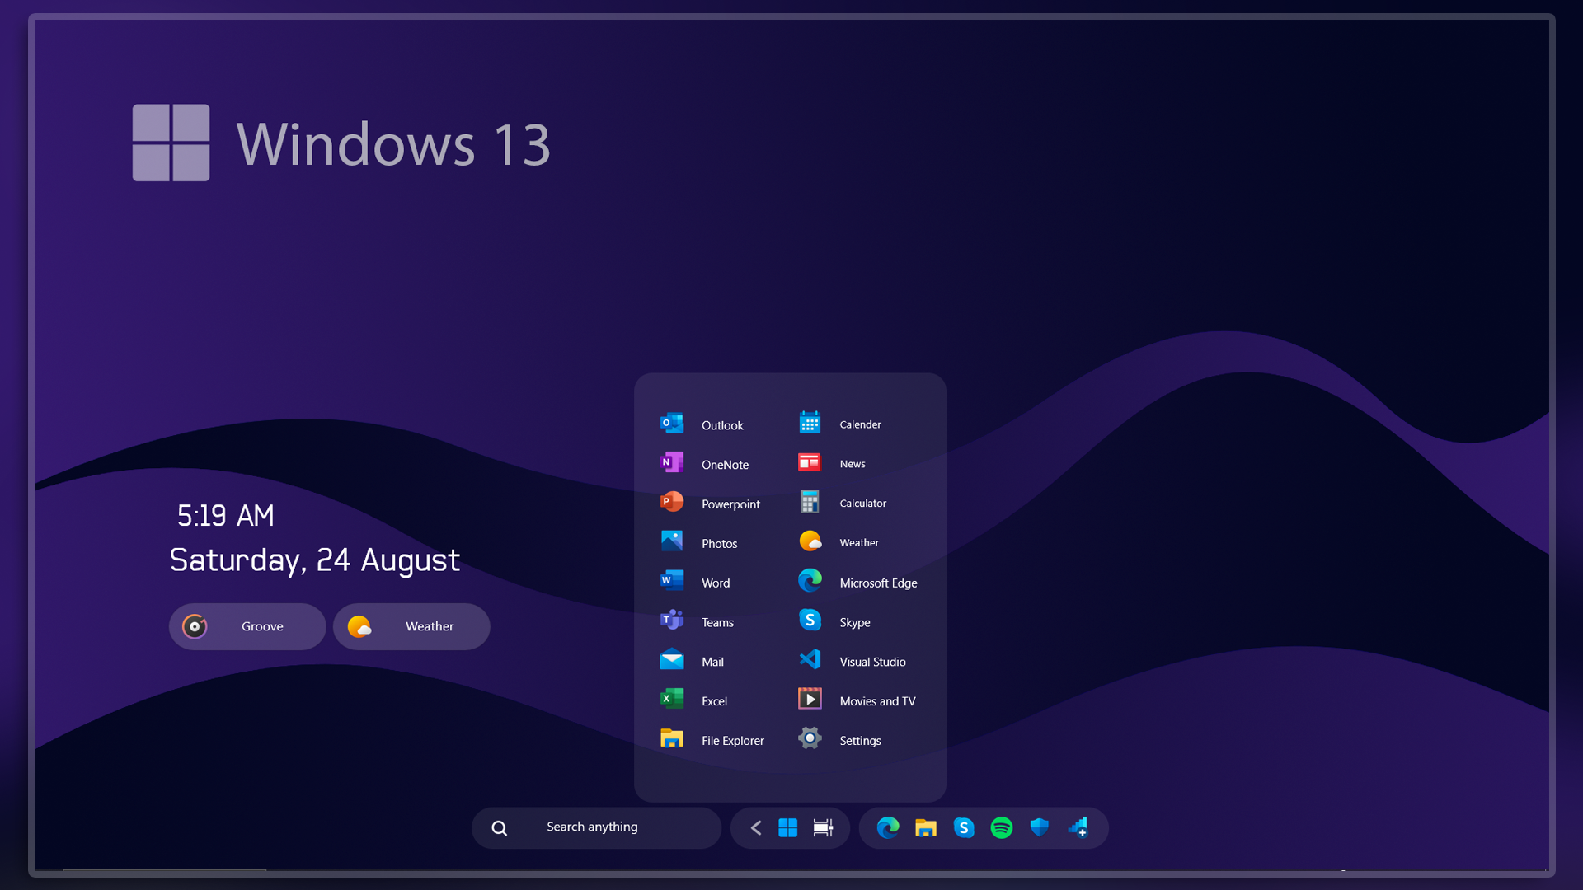Click the search magnifier icon
The width and height of the screenshot is (1583, 890).
click(500, 828)
